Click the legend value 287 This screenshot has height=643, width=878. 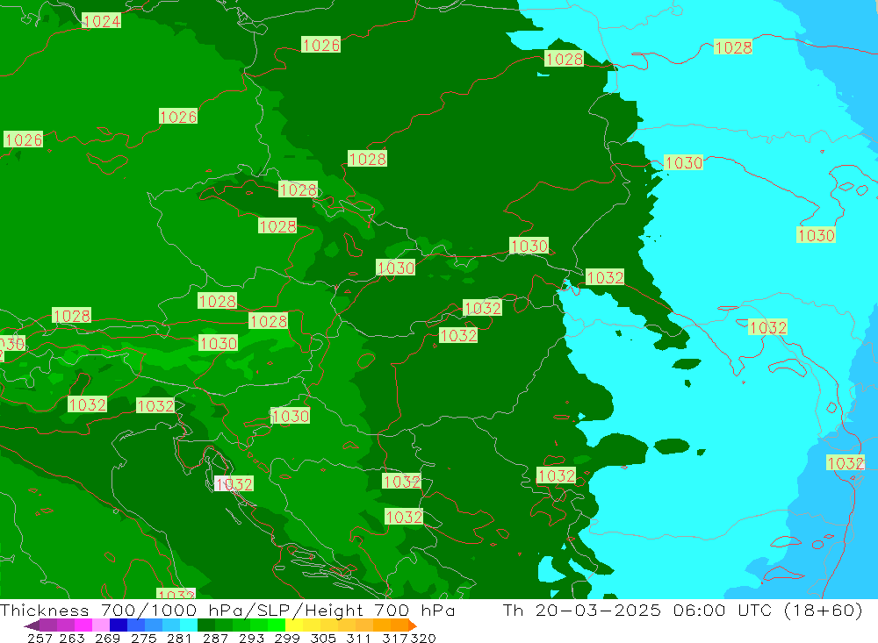click(x=215, y=638)
